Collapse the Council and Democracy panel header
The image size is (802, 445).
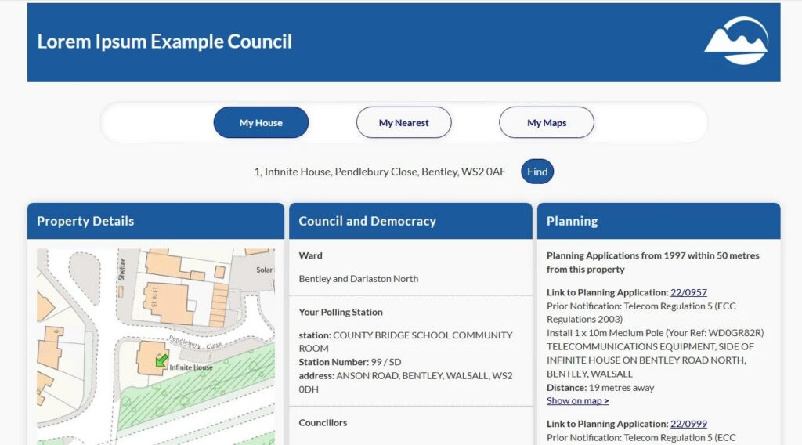410,221
